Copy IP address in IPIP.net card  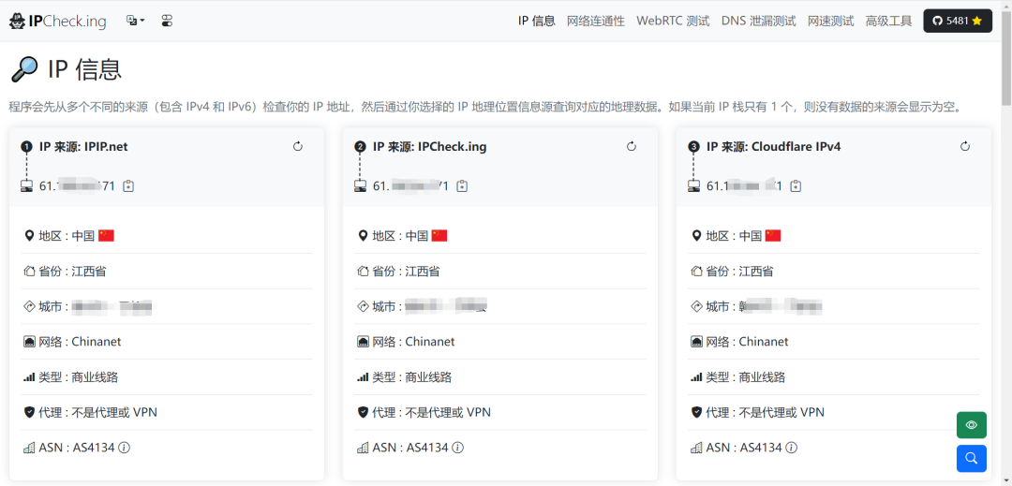128,186
